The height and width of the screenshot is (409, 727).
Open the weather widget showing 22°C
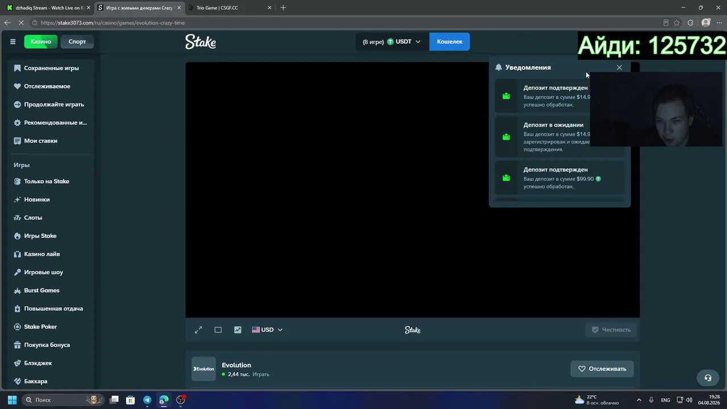click(x=597, y=400)
